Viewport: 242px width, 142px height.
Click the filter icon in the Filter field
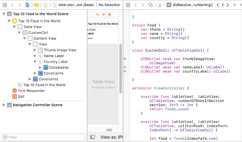click(5, 137)
